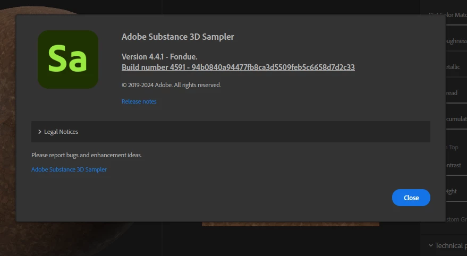
Task: Click 'Please report bugs and enhancement ideas.' text
Action: (x=87, y=155)
